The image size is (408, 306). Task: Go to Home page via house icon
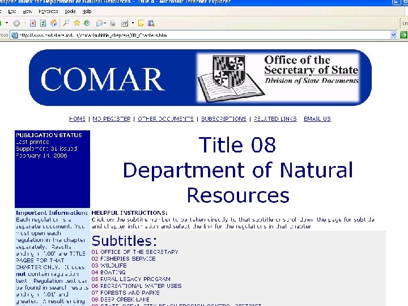click(54, 23)
